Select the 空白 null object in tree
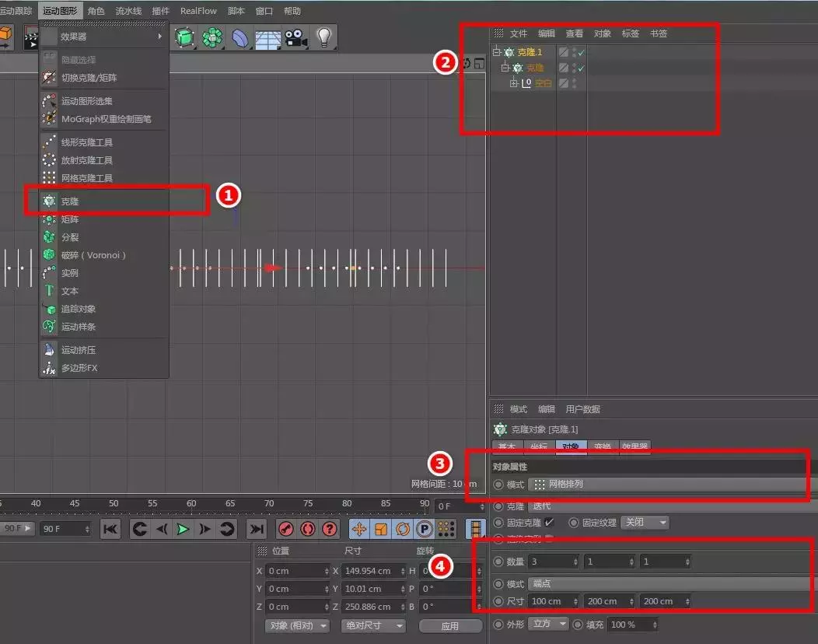Viewport: 818px width, 644px height. (543, 83)
